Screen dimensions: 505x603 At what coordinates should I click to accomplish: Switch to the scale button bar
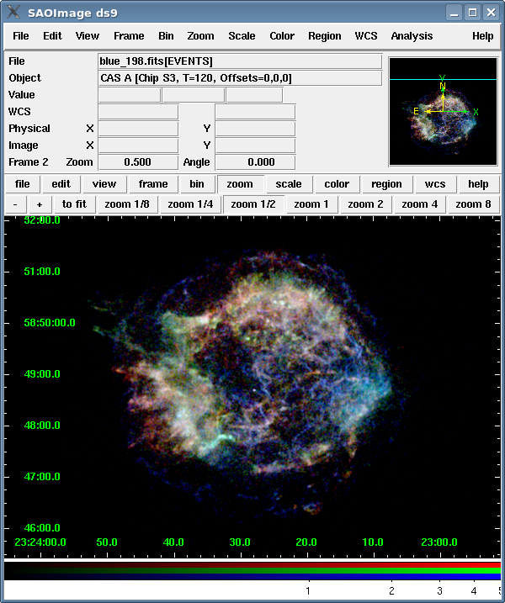pos(289,184)
